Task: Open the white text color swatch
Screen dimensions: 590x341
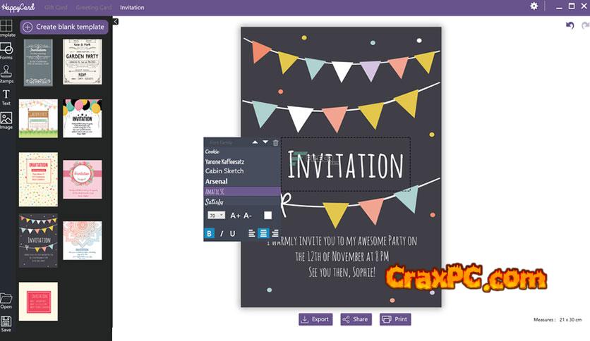Action: 267,215
